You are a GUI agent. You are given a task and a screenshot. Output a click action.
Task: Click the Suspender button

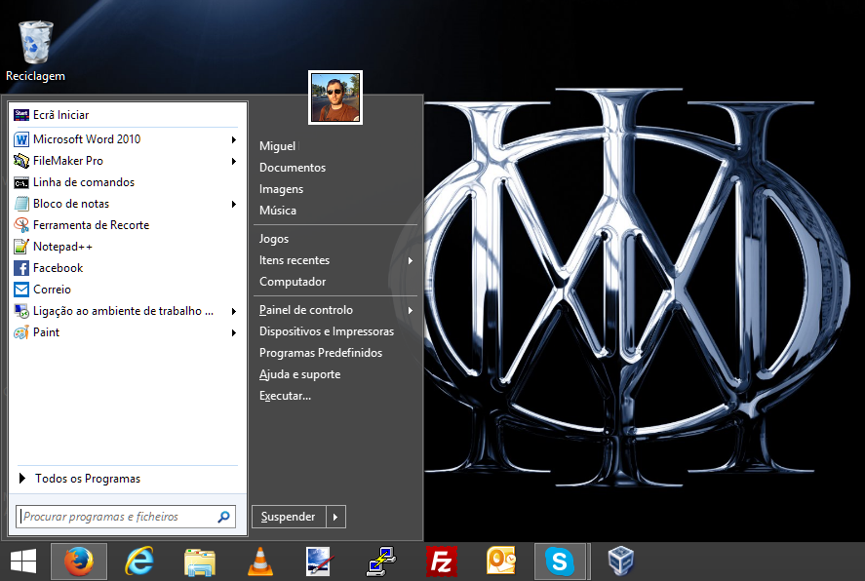(x=289, y=517)
